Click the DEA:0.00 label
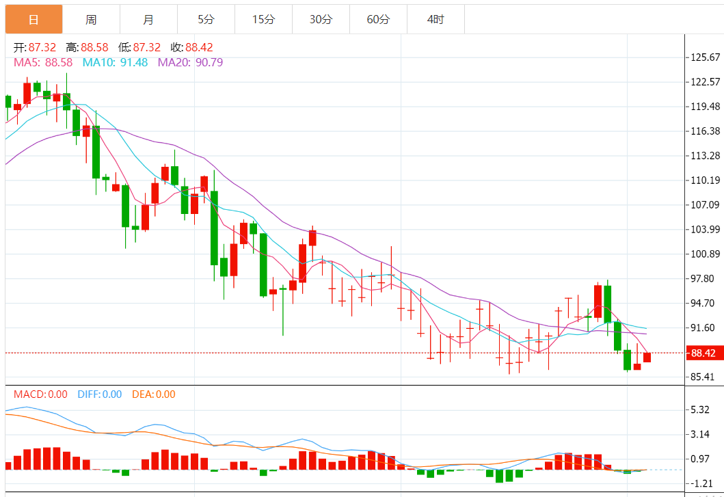The height and width of the screenshot is (497, 724). [x=154, y=394]
